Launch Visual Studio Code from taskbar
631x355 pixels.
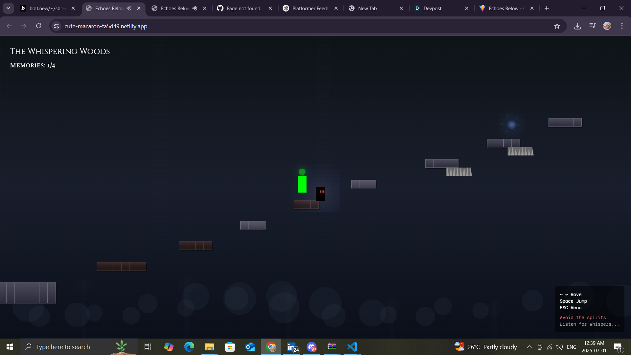point(352,347)
